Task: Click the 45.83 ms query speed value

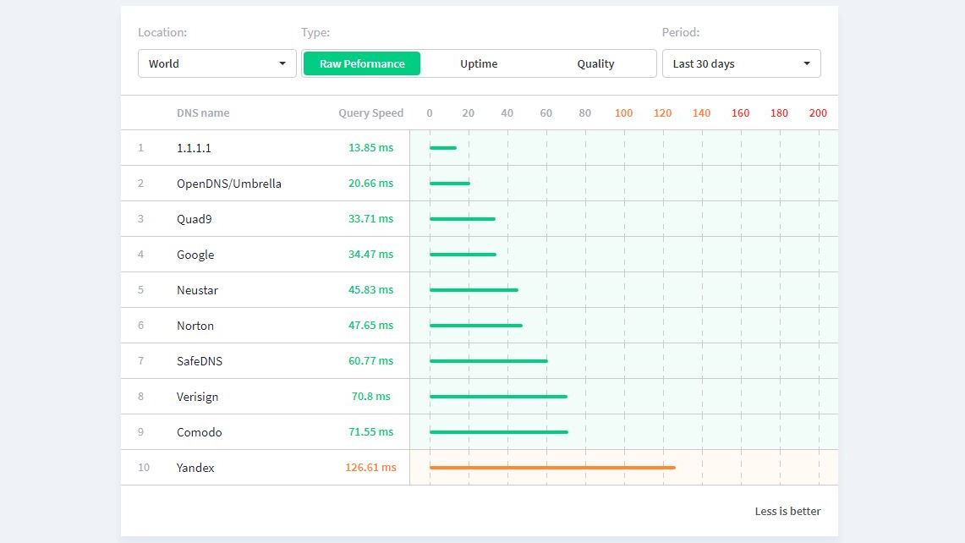Action: (x=371, y=290)
